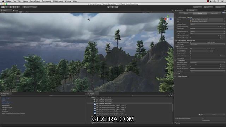Viewport: 226px width, 127px height.
Task: Select the Rect transform tool
Action: point(18,7)
